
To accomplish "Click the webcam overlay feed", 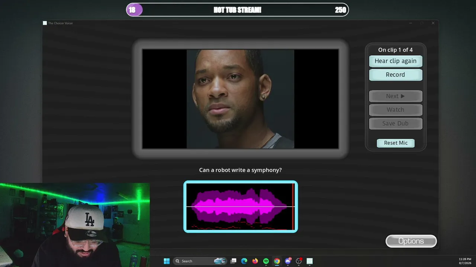I will point(75,225).
